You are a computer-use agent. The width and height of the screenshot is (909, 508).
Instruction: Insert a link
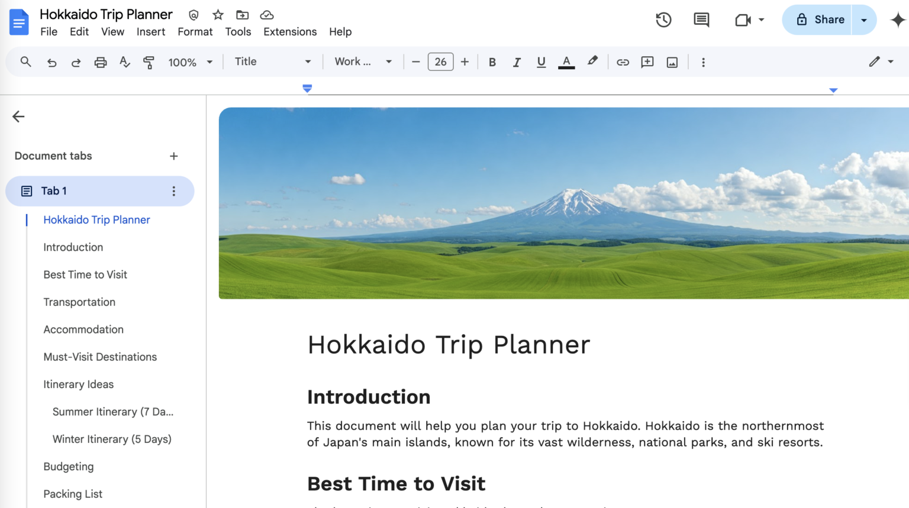(x=623, y=62)
